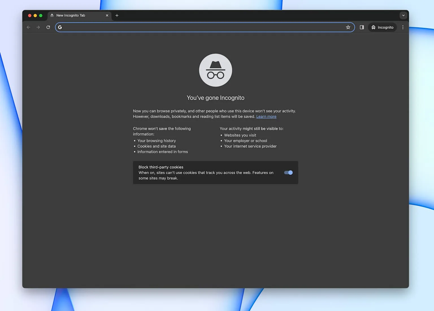Open a new tab with plus button
The image size is (434, 311).
pyautogui.click(x=117, y=16)
